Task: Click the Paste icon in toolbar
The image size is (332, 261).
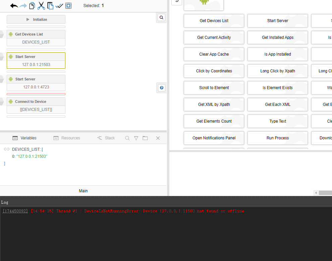Action: [x=50, y=6]
